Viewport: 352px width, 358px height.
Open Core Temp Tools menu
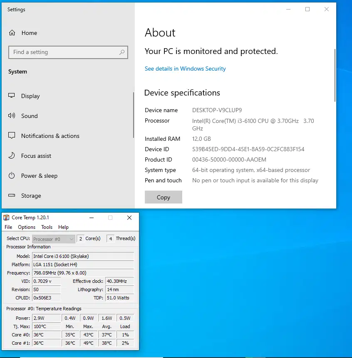pyautogui.click(x=47, y=227)
